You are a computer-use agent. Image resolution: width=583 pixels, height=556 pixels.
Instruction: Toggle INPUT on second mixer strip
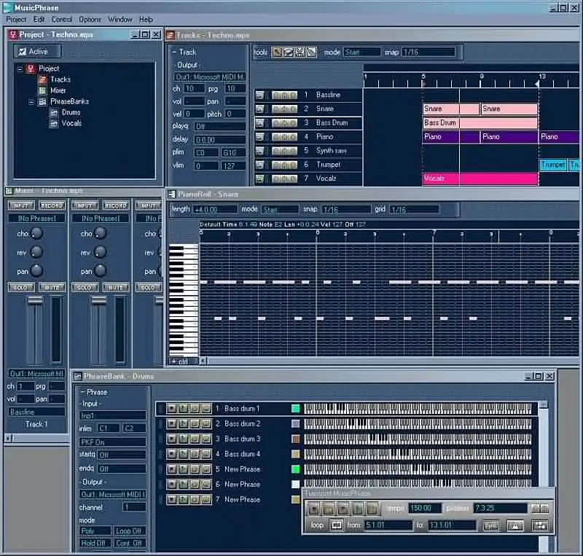click(x=85, y=205)
